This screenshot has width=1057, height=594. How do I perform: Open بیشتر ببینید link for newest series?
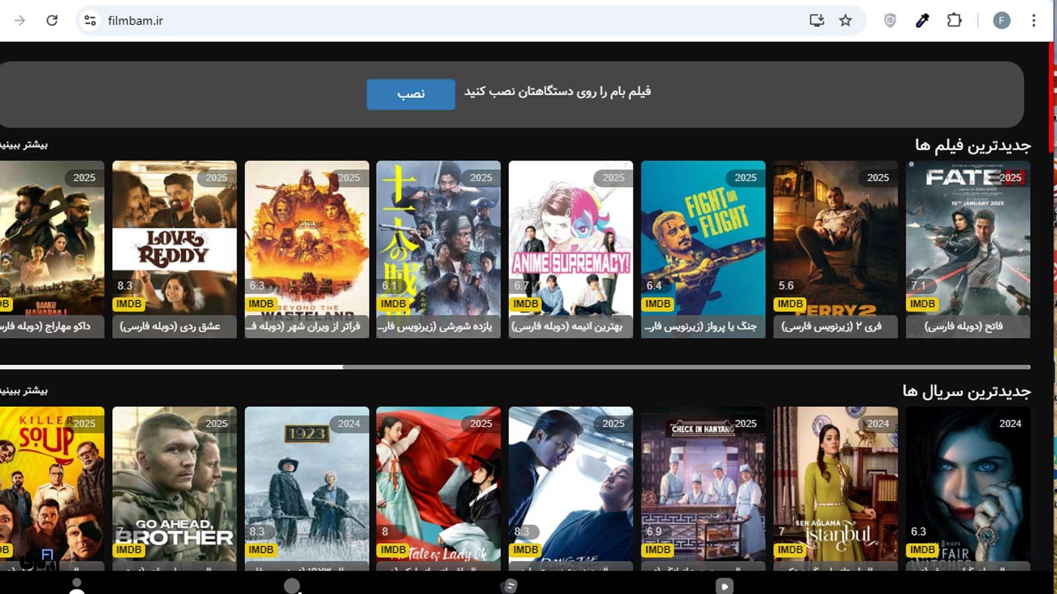(24, 389)
